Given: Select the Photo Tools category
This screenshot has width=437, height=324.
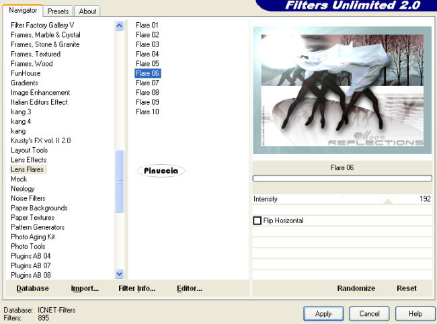Looking at the screenshot, I should tap(28, 246).
